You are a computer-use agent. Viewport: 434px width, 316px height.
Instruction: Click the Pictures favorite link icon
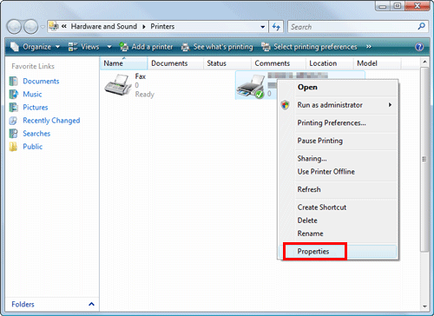point(13,108)
